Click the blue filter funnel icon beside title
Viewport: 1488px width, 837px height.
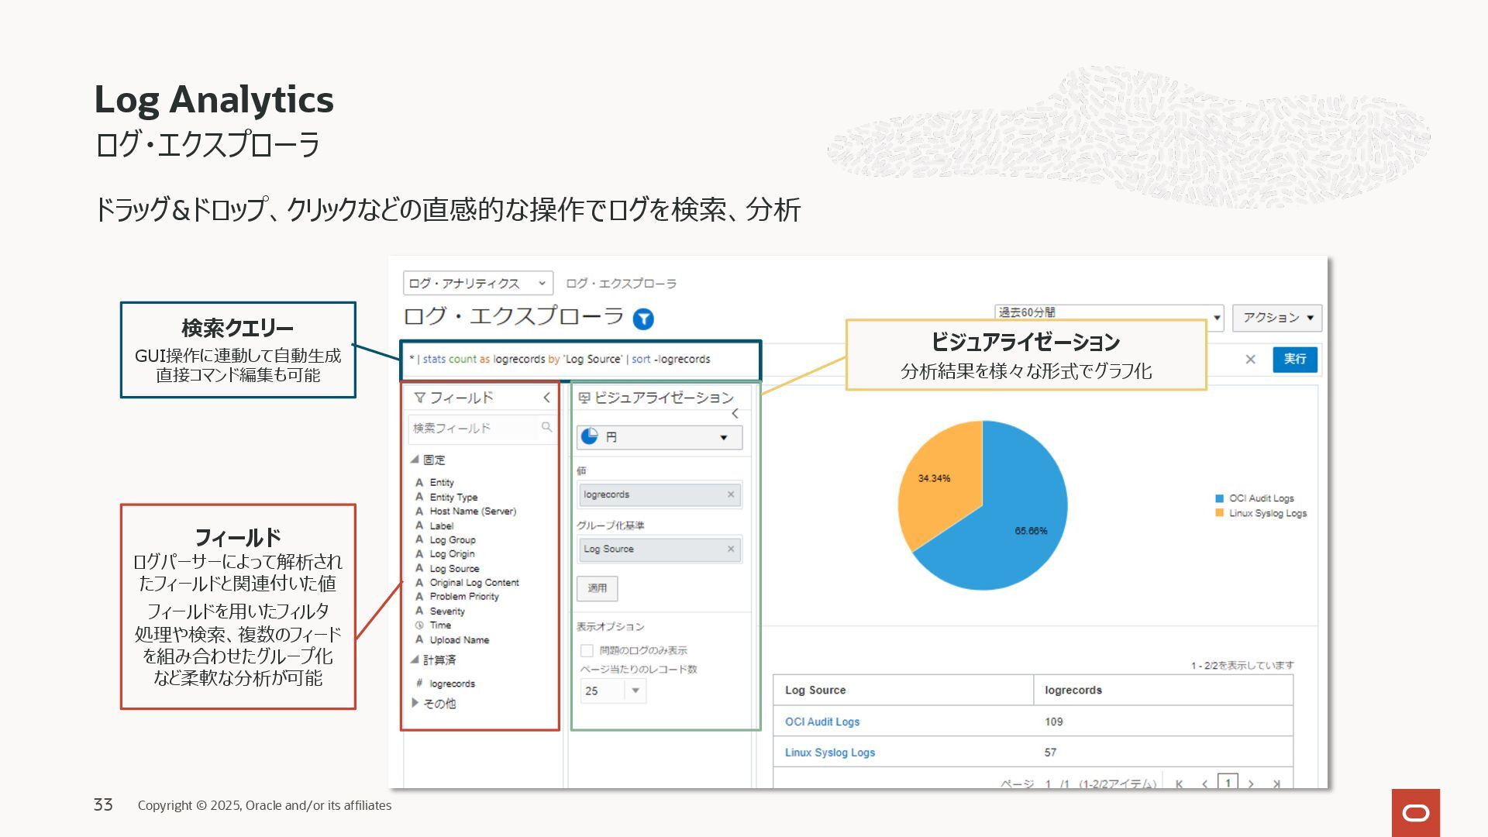click(x=643, y=319)
